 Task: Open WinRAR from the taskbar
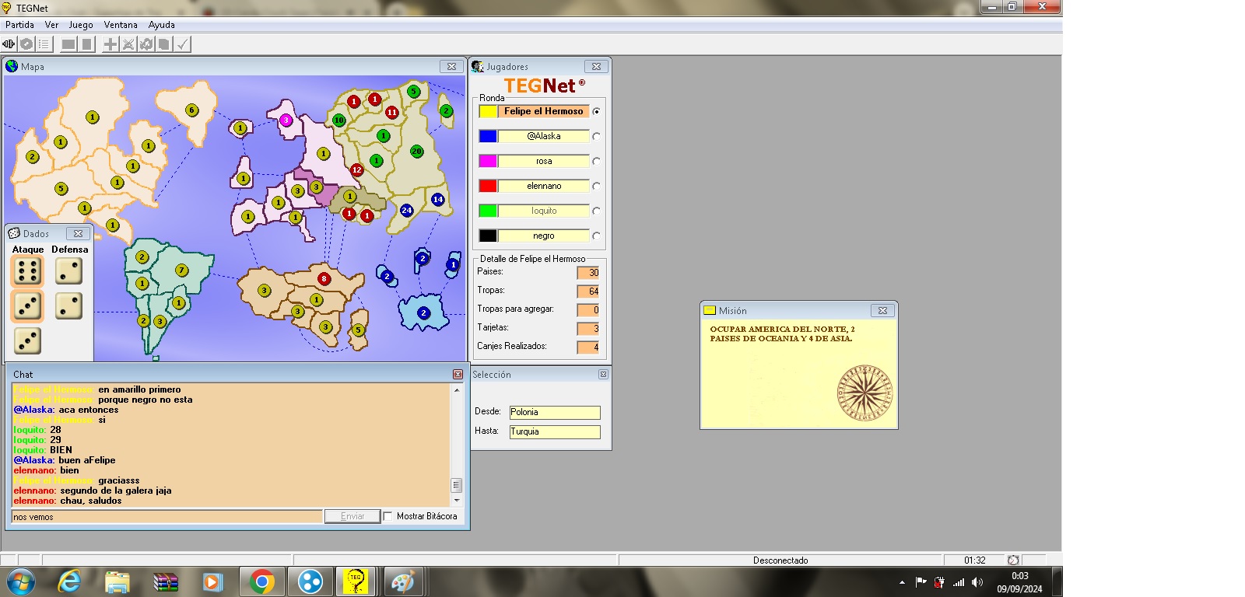165,581
